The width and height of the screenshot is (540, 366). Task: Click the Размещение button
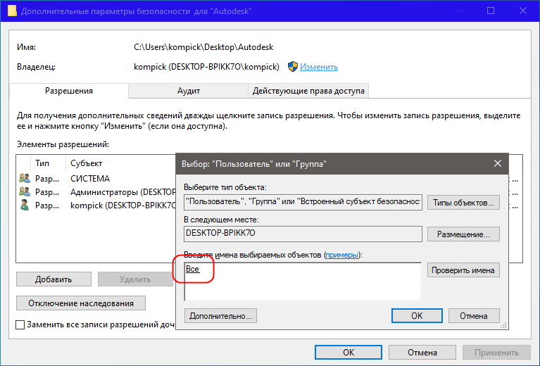[x=463, y=234]
